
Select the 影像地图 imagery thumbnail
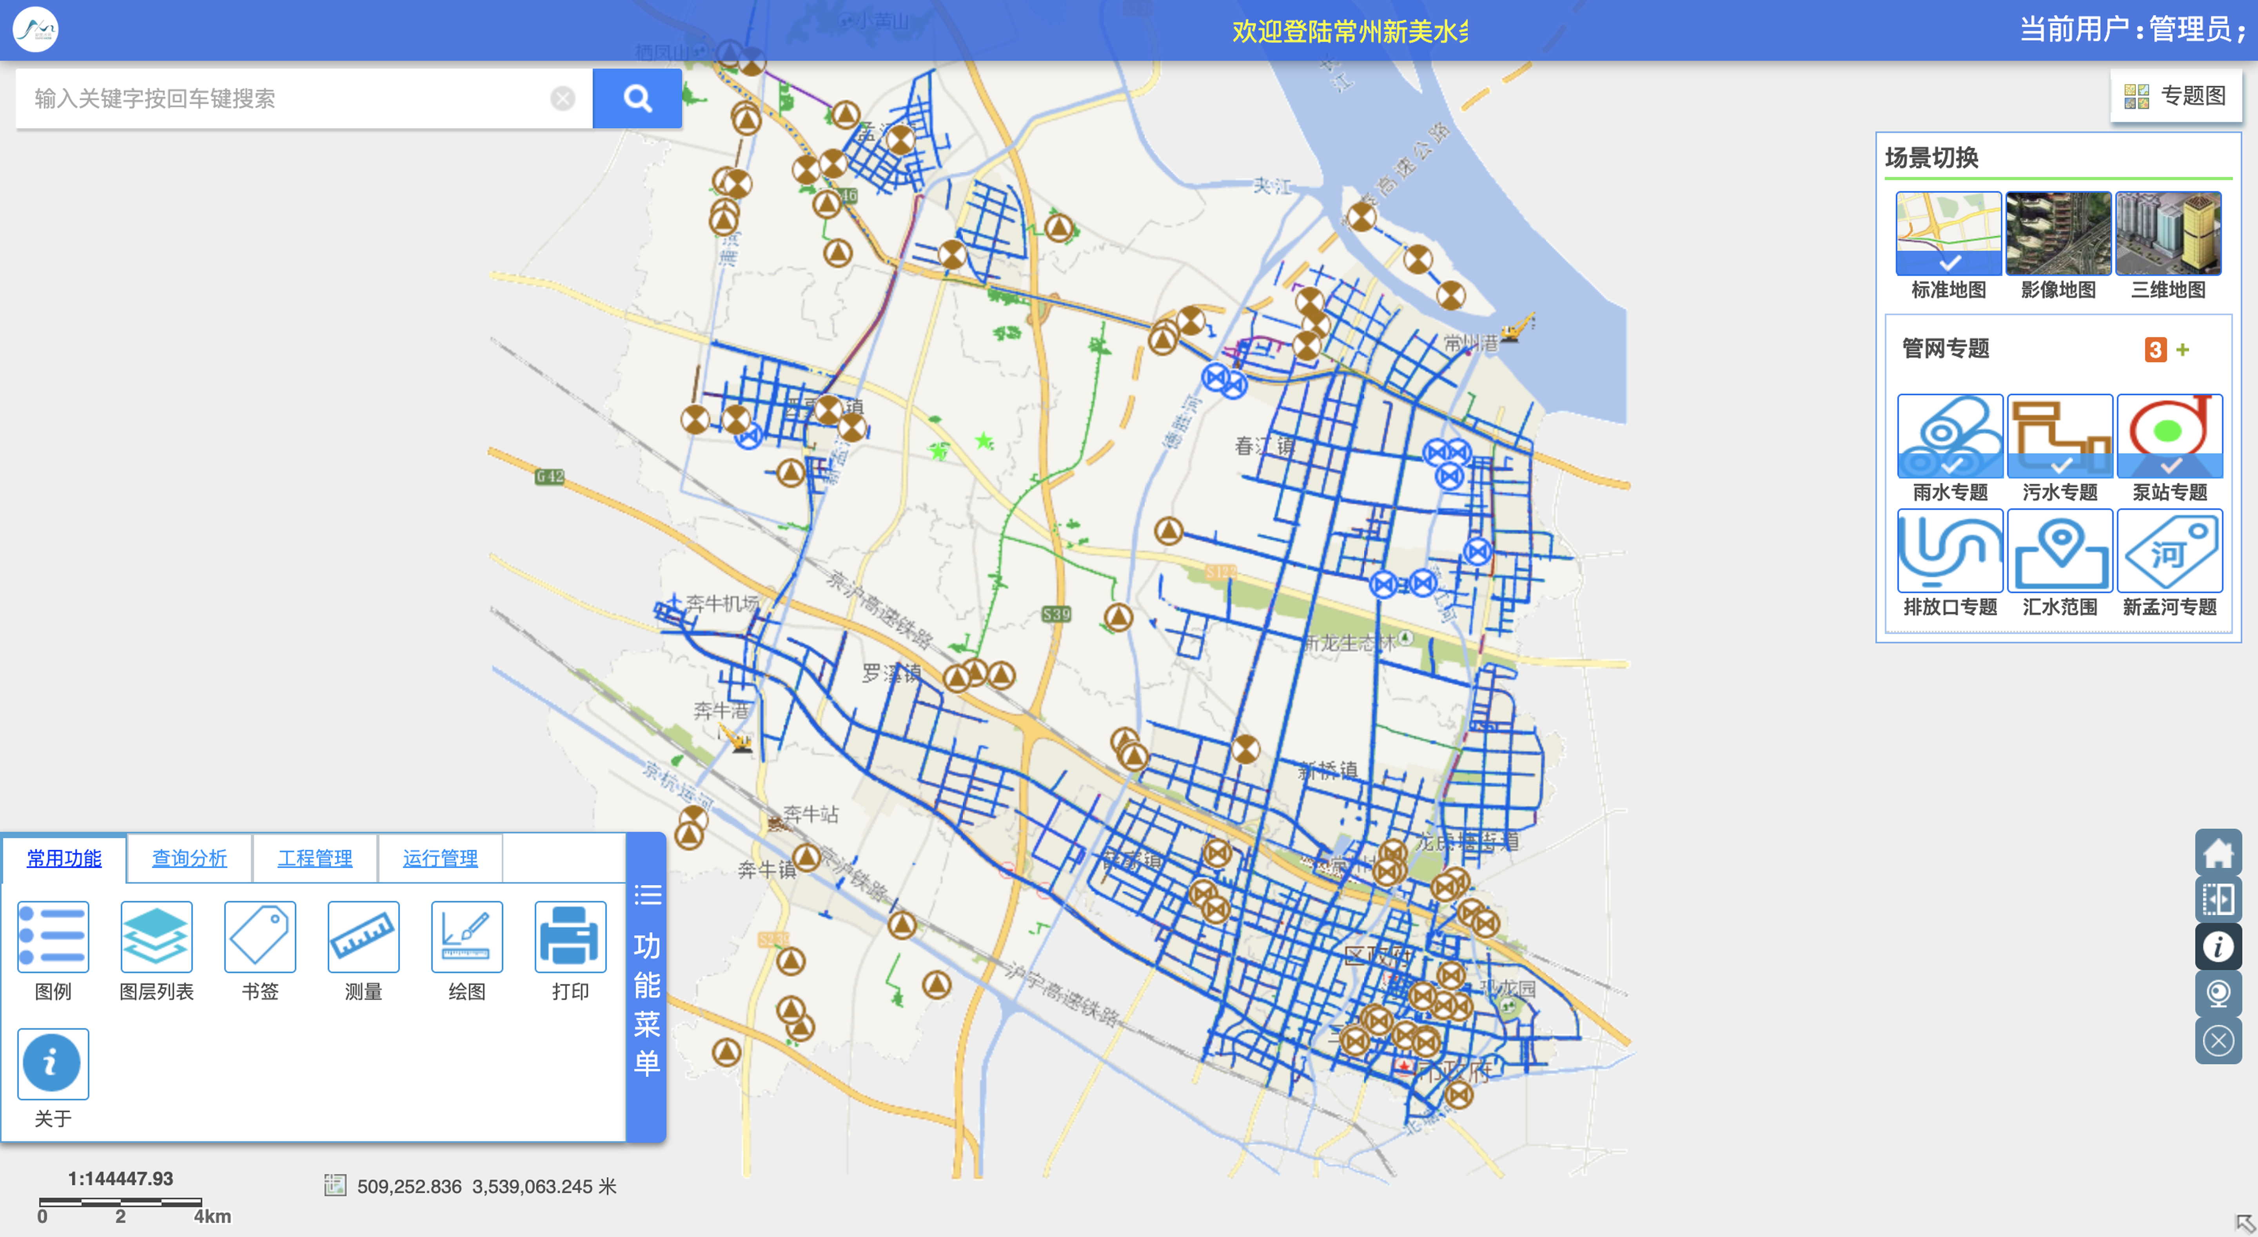click(x=2058, y=233)
